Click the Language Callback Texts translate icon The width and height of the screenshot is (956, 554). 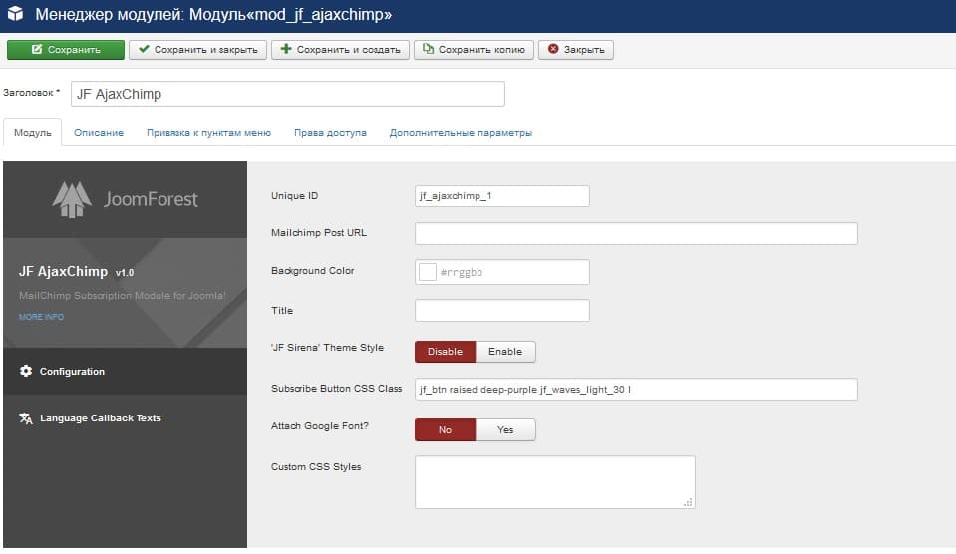tap(26, 418)
